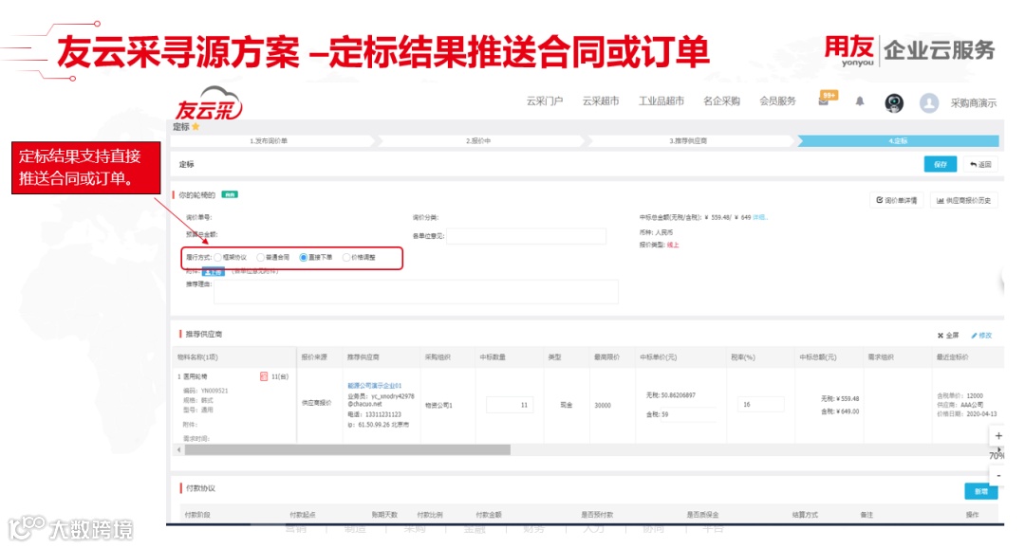Screen dimensions: 1025x548
Task: Click the 物料名称(1项) column header
Action: (x=197, y=357)
